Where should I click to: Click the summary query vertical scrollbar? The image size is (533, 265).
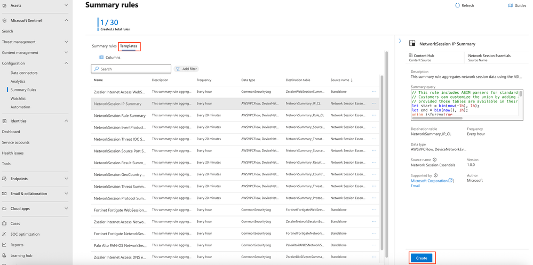coord(520,94)
